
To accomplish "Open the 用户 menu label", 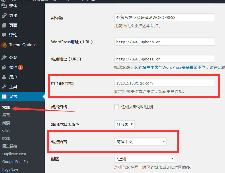I will (x=13, y=77).
